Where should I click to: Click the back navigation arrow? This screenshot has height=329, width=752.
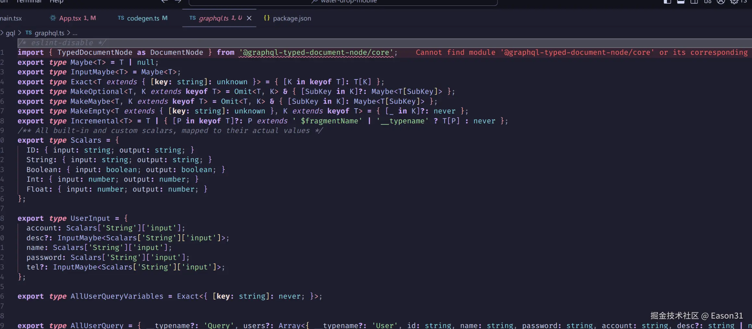click(x=164, y=1)
